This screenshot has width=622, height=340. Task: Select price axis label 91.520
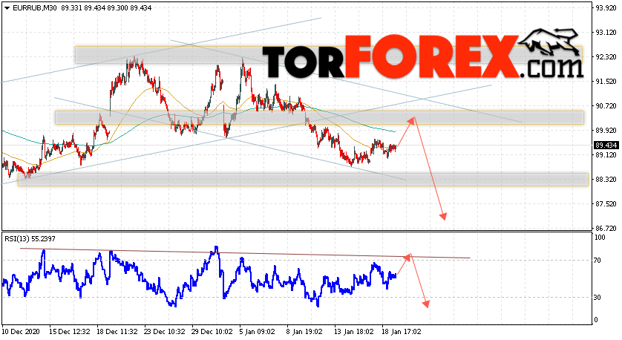(x=606, y=82)
